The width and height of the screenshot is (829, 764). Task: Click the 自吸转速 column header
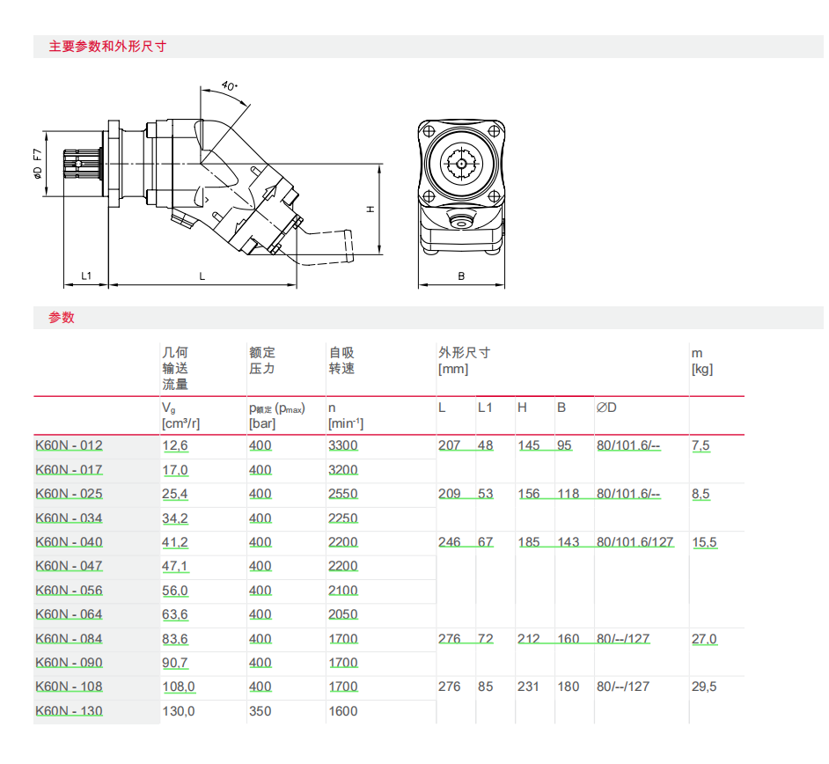click(x=341, y=361)
